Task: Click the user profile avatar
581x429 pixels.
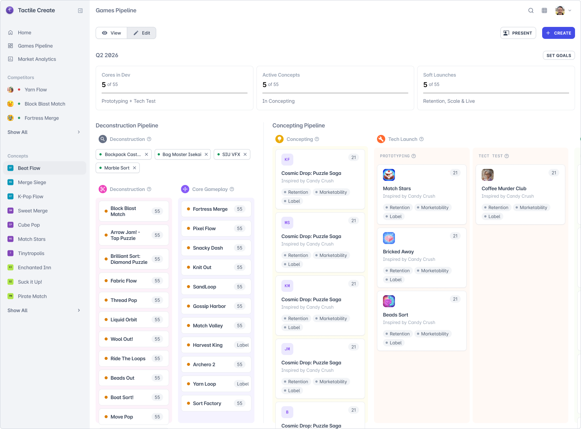Action: [560, 10]
